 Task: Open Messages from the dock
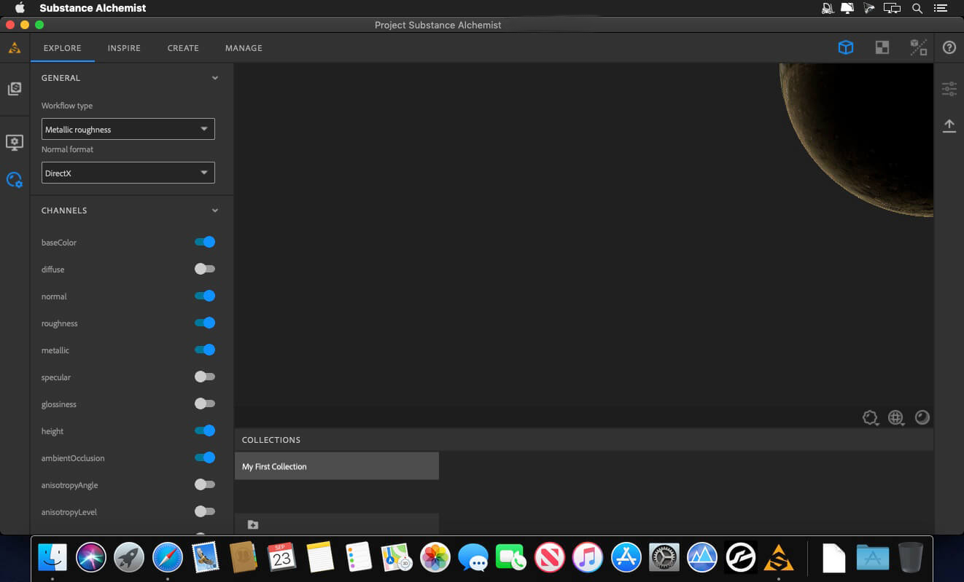473,558
